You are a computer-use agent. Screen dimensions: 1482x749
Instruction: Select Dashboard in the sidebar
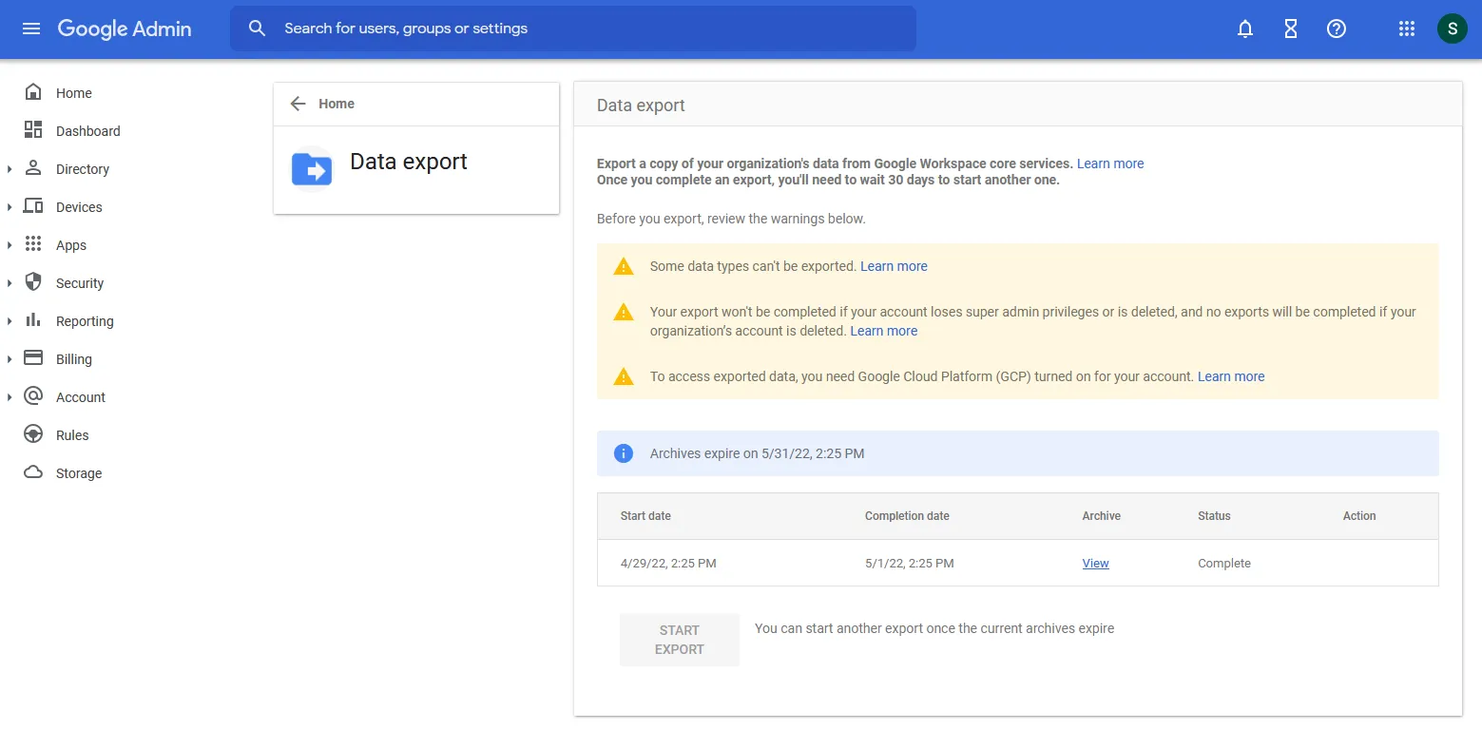(88, 130)
